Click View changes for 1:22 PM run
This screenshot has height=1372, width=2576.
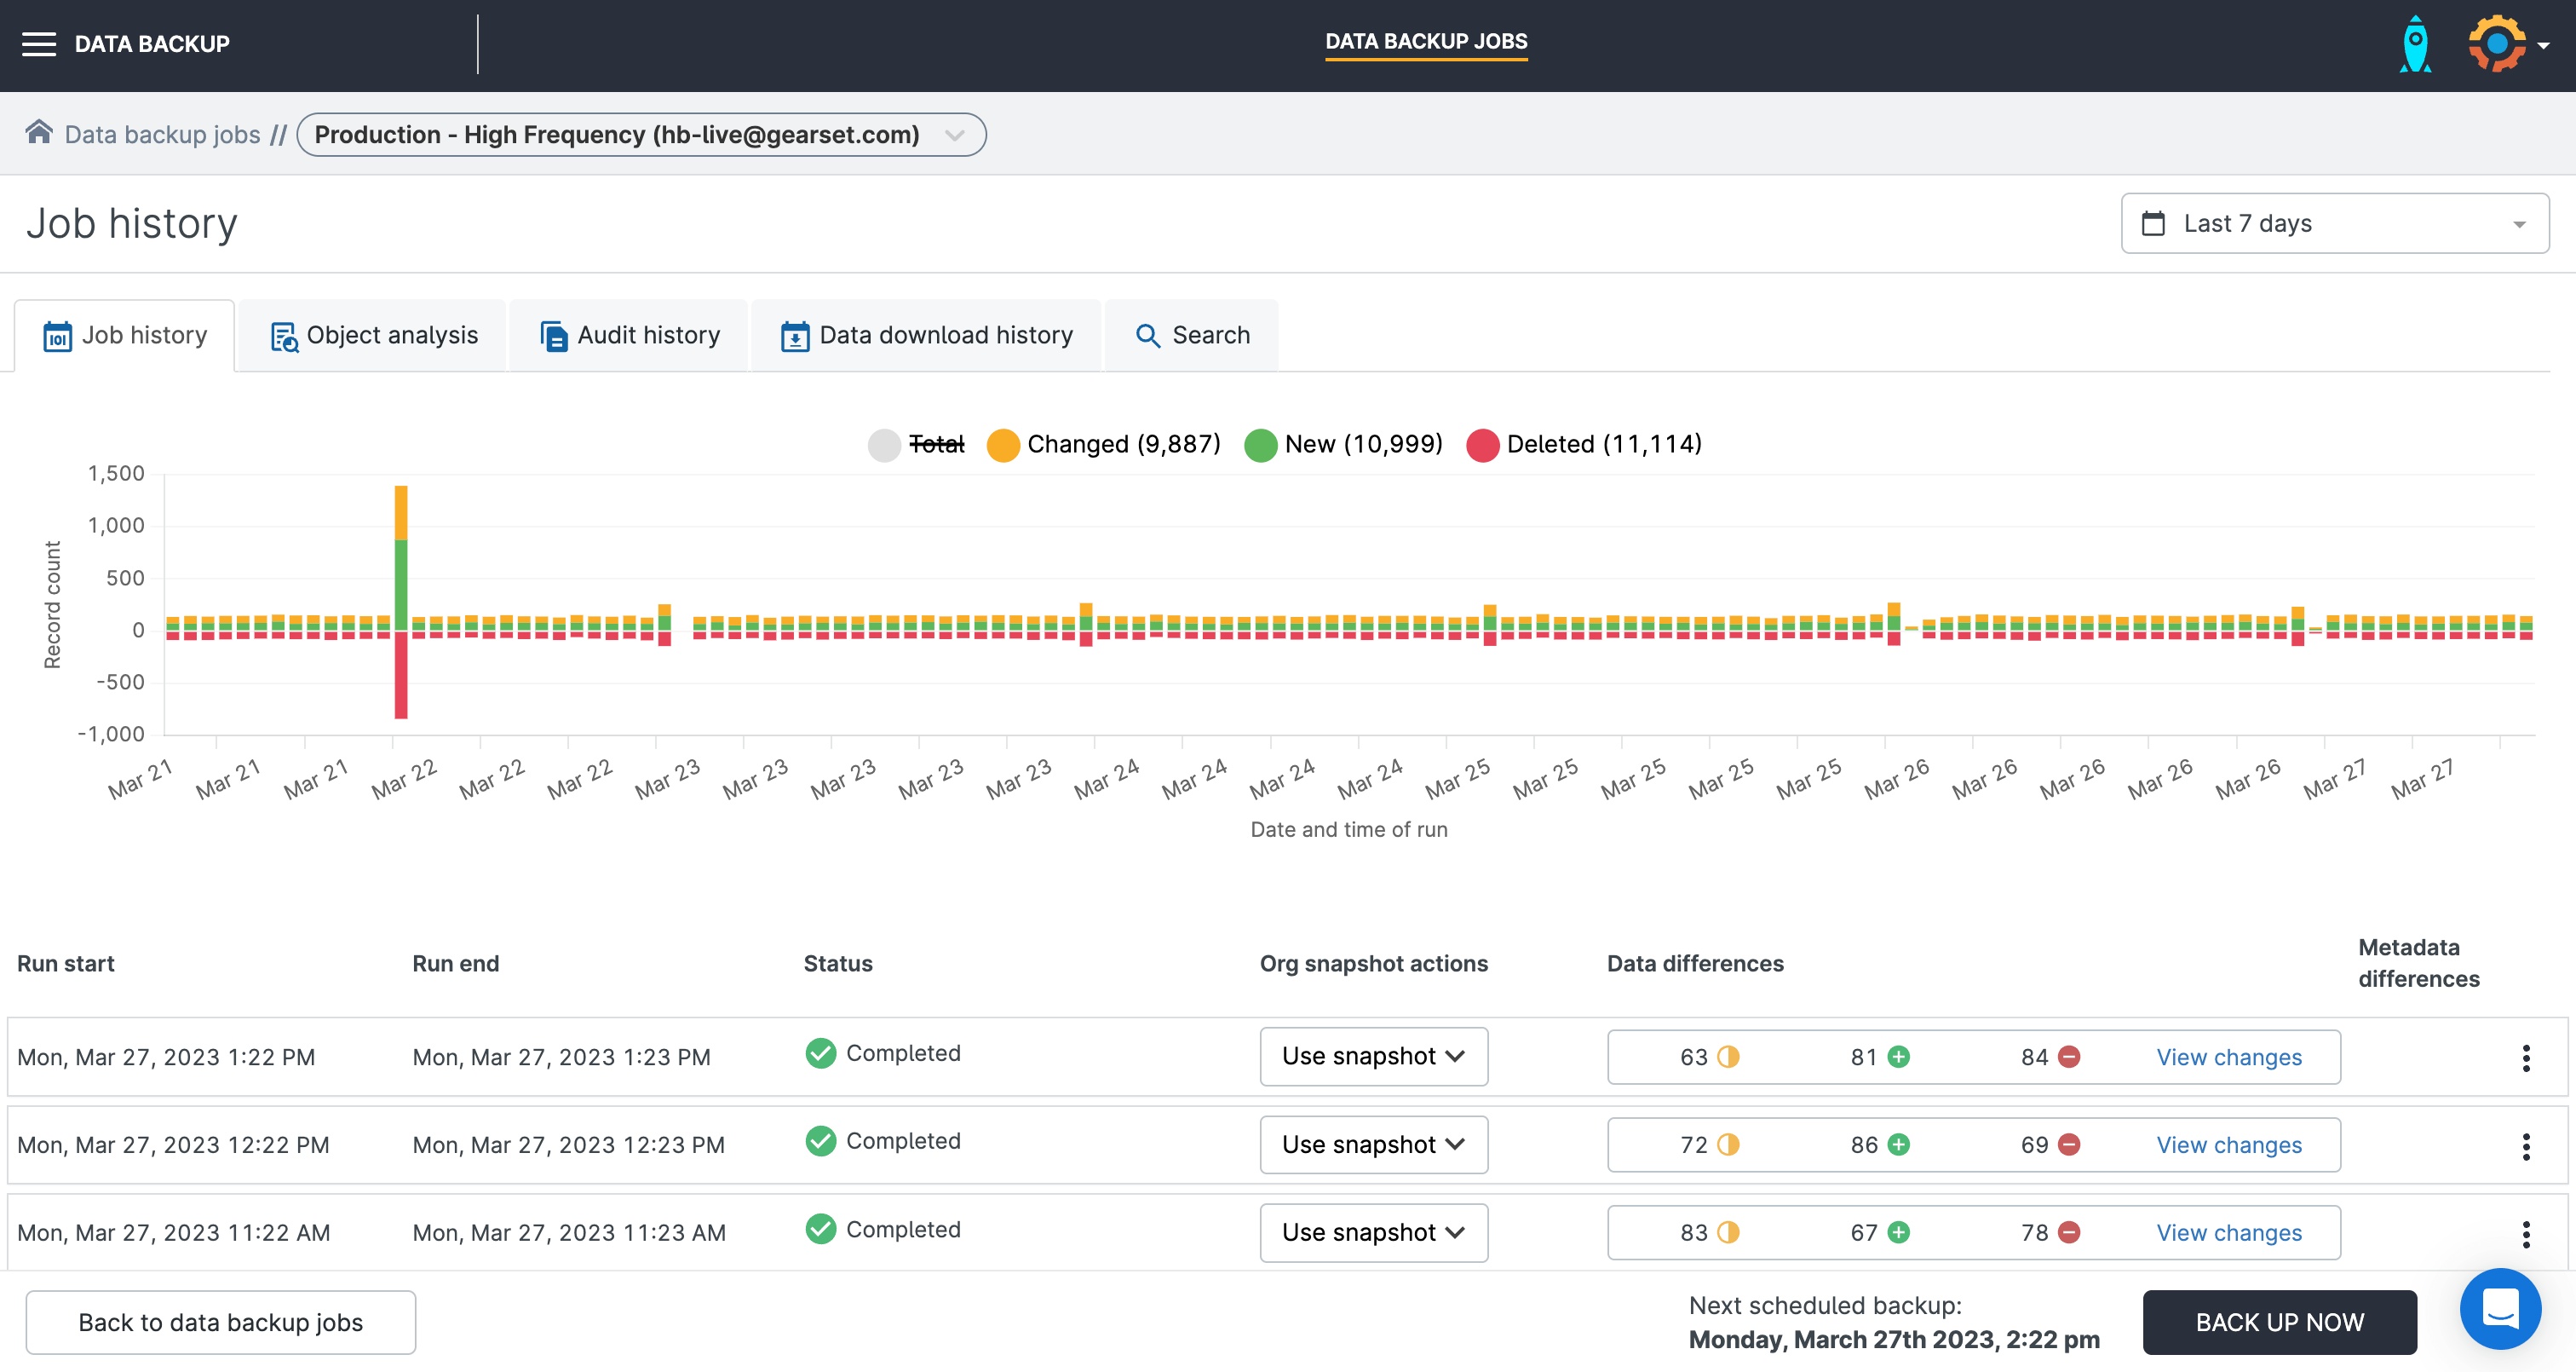tap(2228, 1058)
